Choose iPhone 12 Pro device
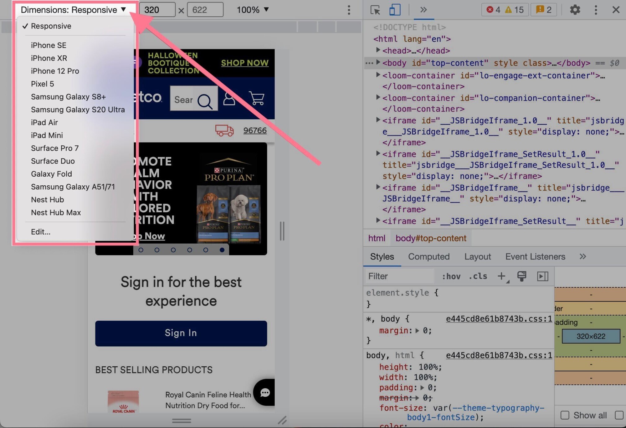626x428 pixels. tap(55, 71)
